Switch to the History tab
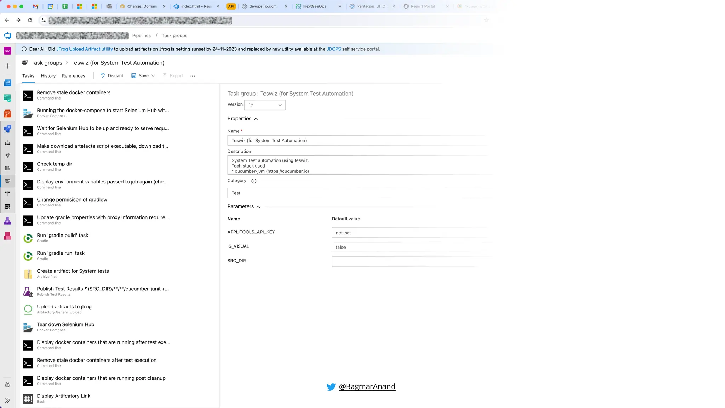 48,76
